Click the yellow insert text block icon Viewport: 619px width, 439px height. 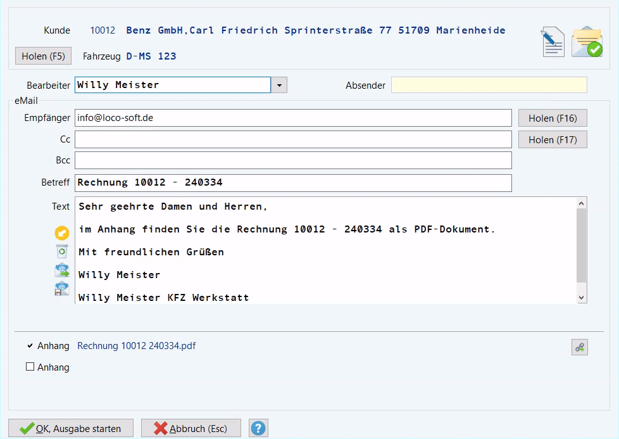[61, 233]
